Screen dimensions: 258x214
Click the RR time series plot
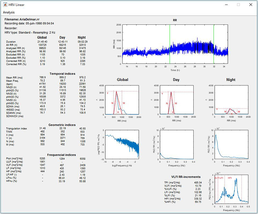click(x=175, y=44)
